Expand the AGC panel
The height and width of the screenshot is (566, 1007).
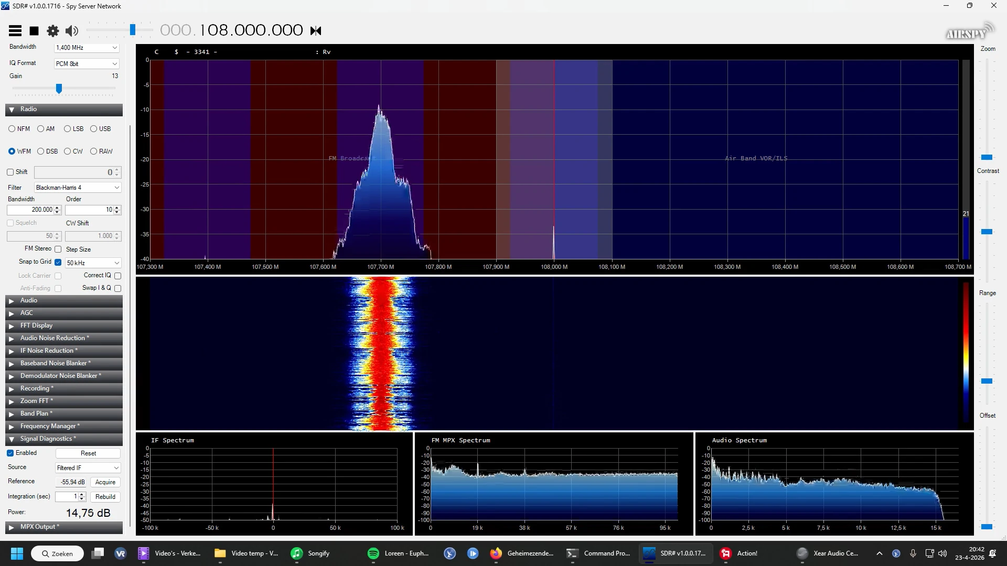(12, 313)
